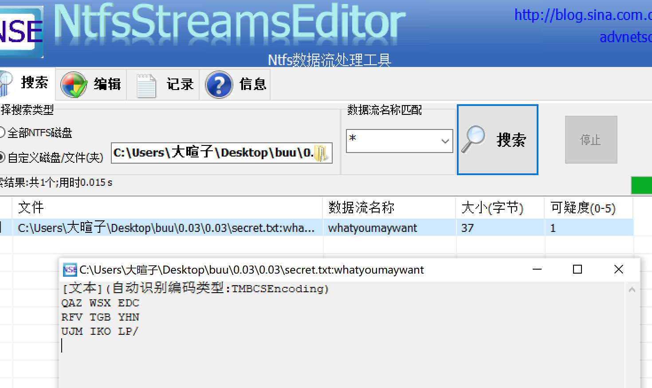
Task: Select the 搜索 tab
Action: pyautogui.click(x=27, y=83)
